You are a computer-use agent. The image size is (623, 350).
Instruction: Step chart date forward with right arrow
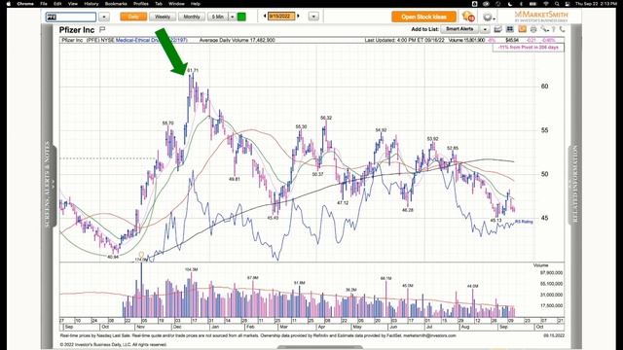click(298, 17)
